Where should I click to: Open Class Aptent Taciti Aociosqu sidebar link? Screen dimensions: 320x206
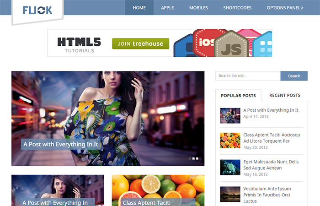pyautogui.click(x=272, y=138)
